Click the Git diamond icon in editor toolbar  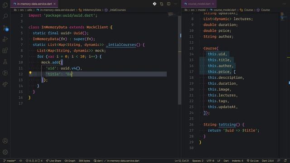pyautogui.click(x=155, y=4)
